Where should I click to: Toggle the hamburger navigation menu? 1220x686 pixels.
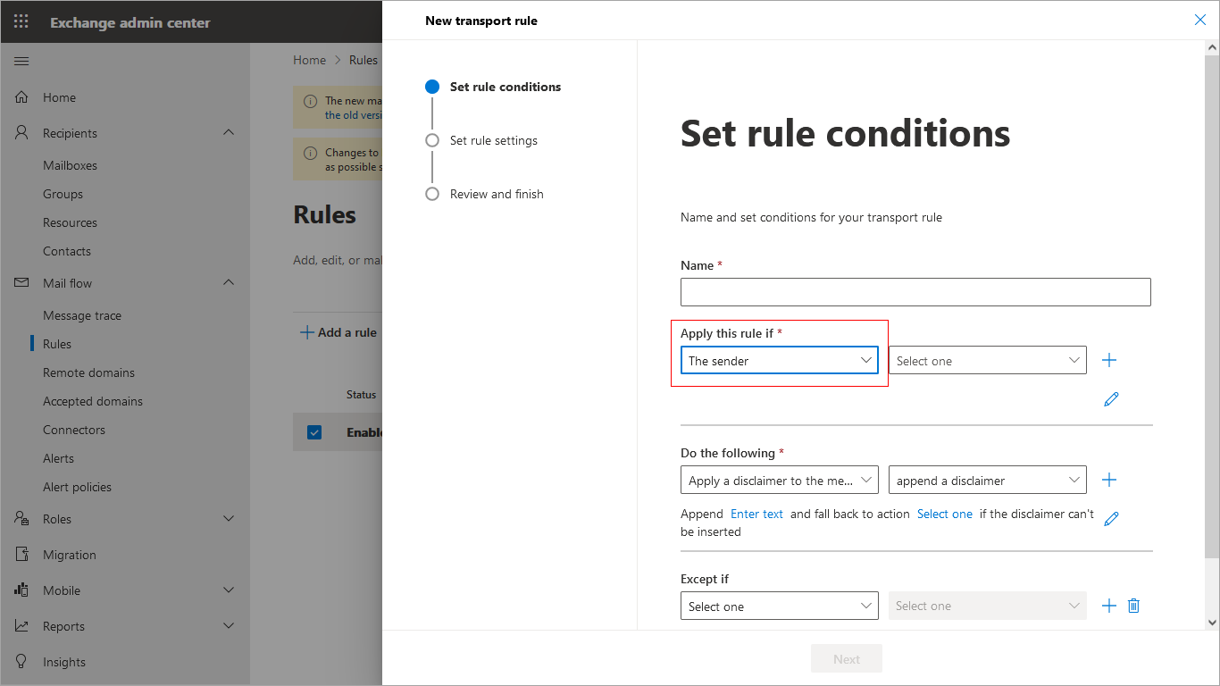pos(21,61)
